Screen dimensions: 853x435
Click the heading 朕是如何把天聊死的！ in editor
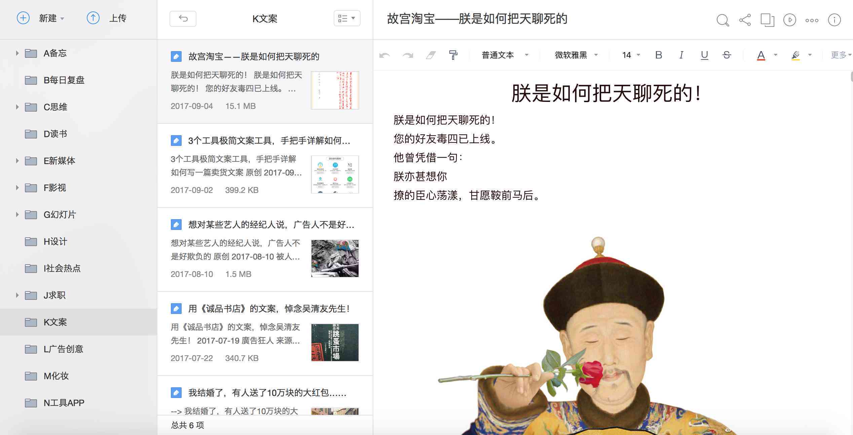pyautogui.click(x=607, y=93)
